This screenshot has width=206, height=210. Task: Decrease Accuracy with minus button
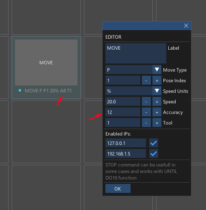pos(146,112)
